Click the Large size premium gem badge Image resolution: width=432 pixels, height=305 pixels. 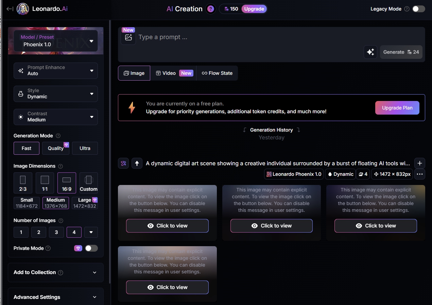(95, 200)
